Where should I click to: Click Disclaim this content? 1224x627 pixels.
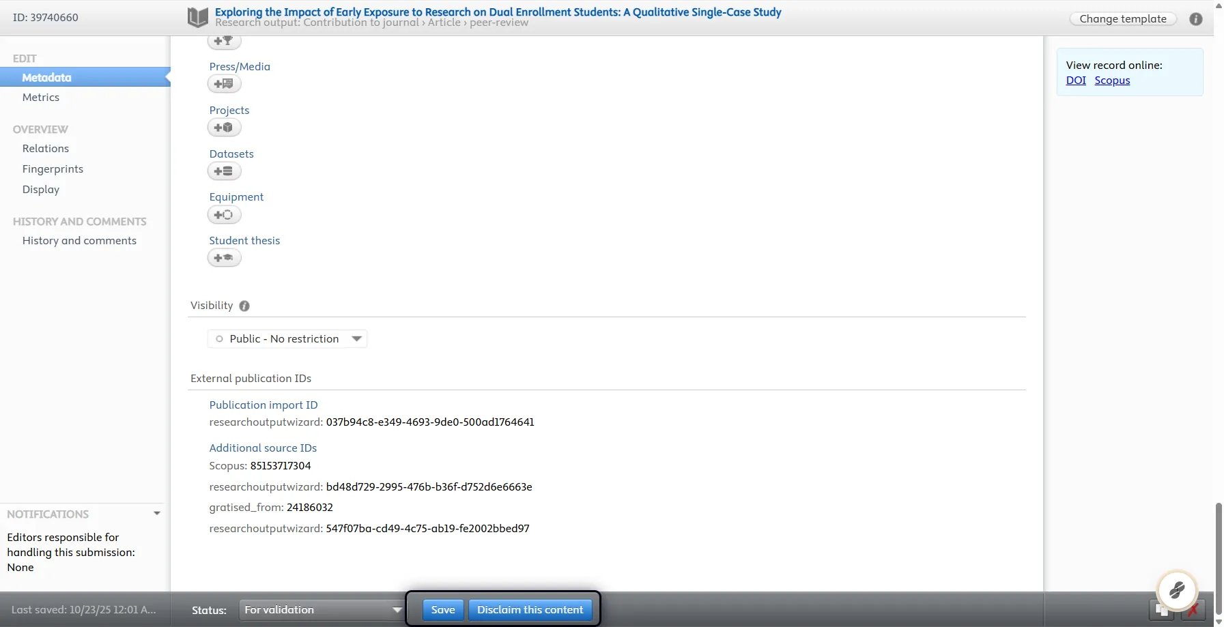530,610
